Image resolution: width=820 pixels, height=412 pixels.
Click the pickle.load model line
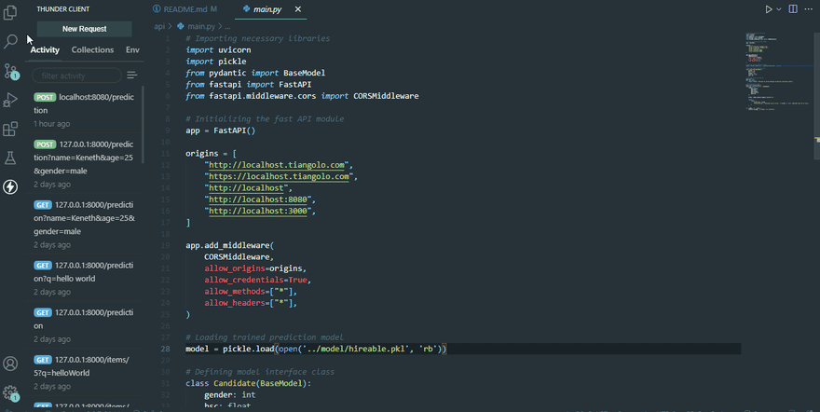tap(316, 349)
